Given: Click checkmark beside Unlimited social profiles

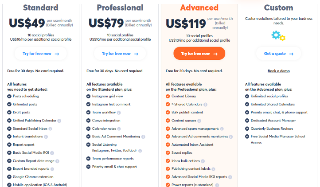Looking at the screenshot, I should [247, 96].
